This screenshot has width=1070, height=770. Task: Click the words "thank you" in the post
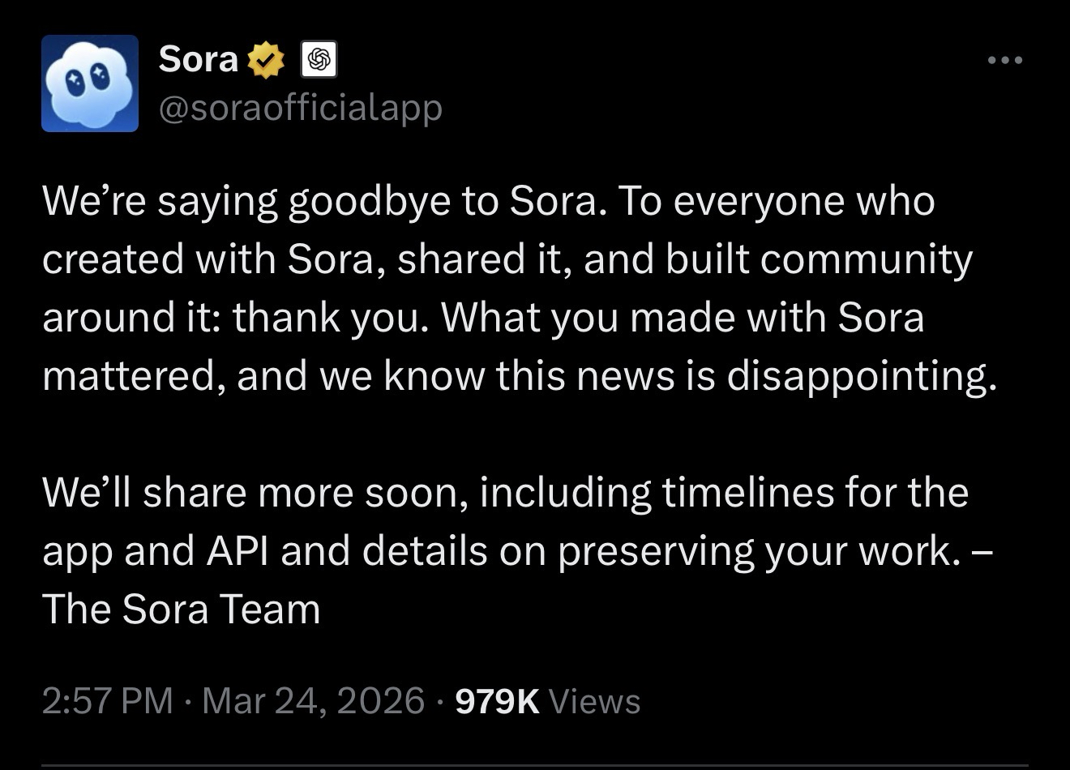point(328,317)
